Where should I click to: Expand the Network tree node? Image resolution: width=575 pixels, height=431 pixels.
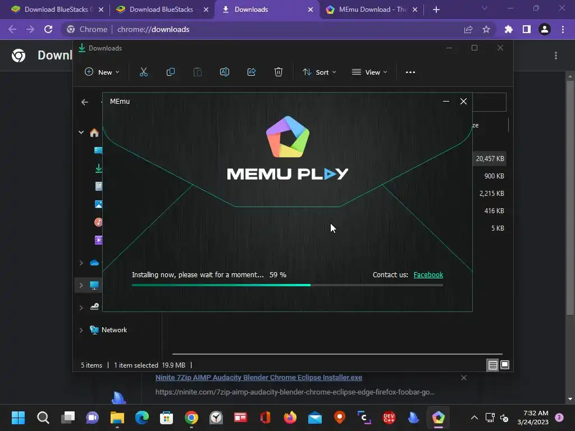coord(81,330)
